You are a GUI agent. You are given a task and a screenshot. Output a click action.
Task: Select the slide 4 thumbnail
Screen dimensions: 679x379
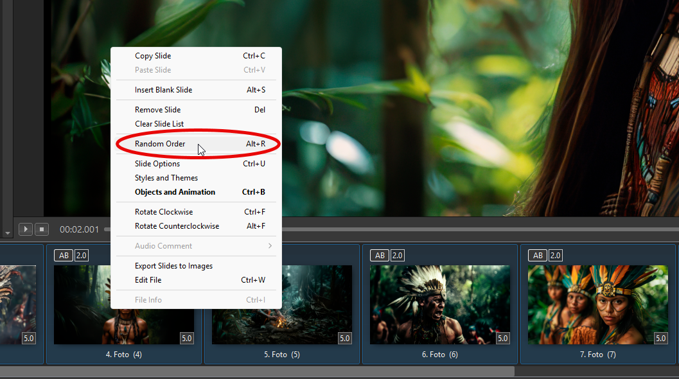coord(124,304)
